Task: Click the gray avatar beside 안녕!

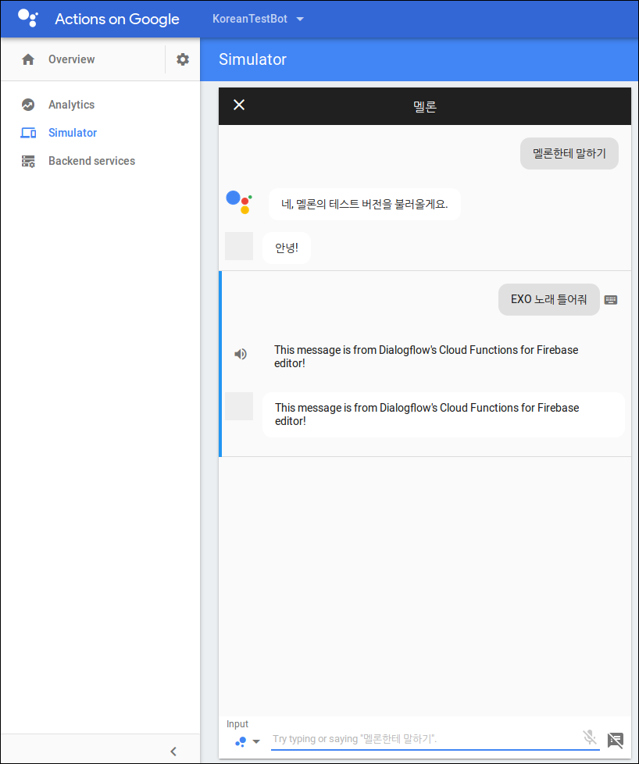Action: click(x=239, y=246)
